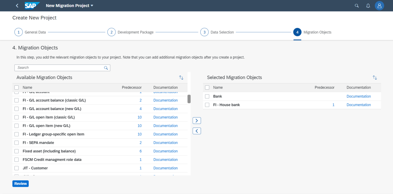Image resolution: width=393 pixels, height=194 pixels.
Task: Open the New Migration Project dropdown
Action: tap(69, 5)
